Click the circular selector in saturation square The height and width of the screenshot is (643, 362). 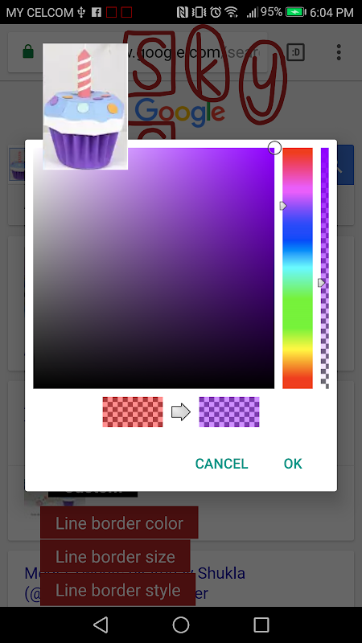[x=274, y=148]
